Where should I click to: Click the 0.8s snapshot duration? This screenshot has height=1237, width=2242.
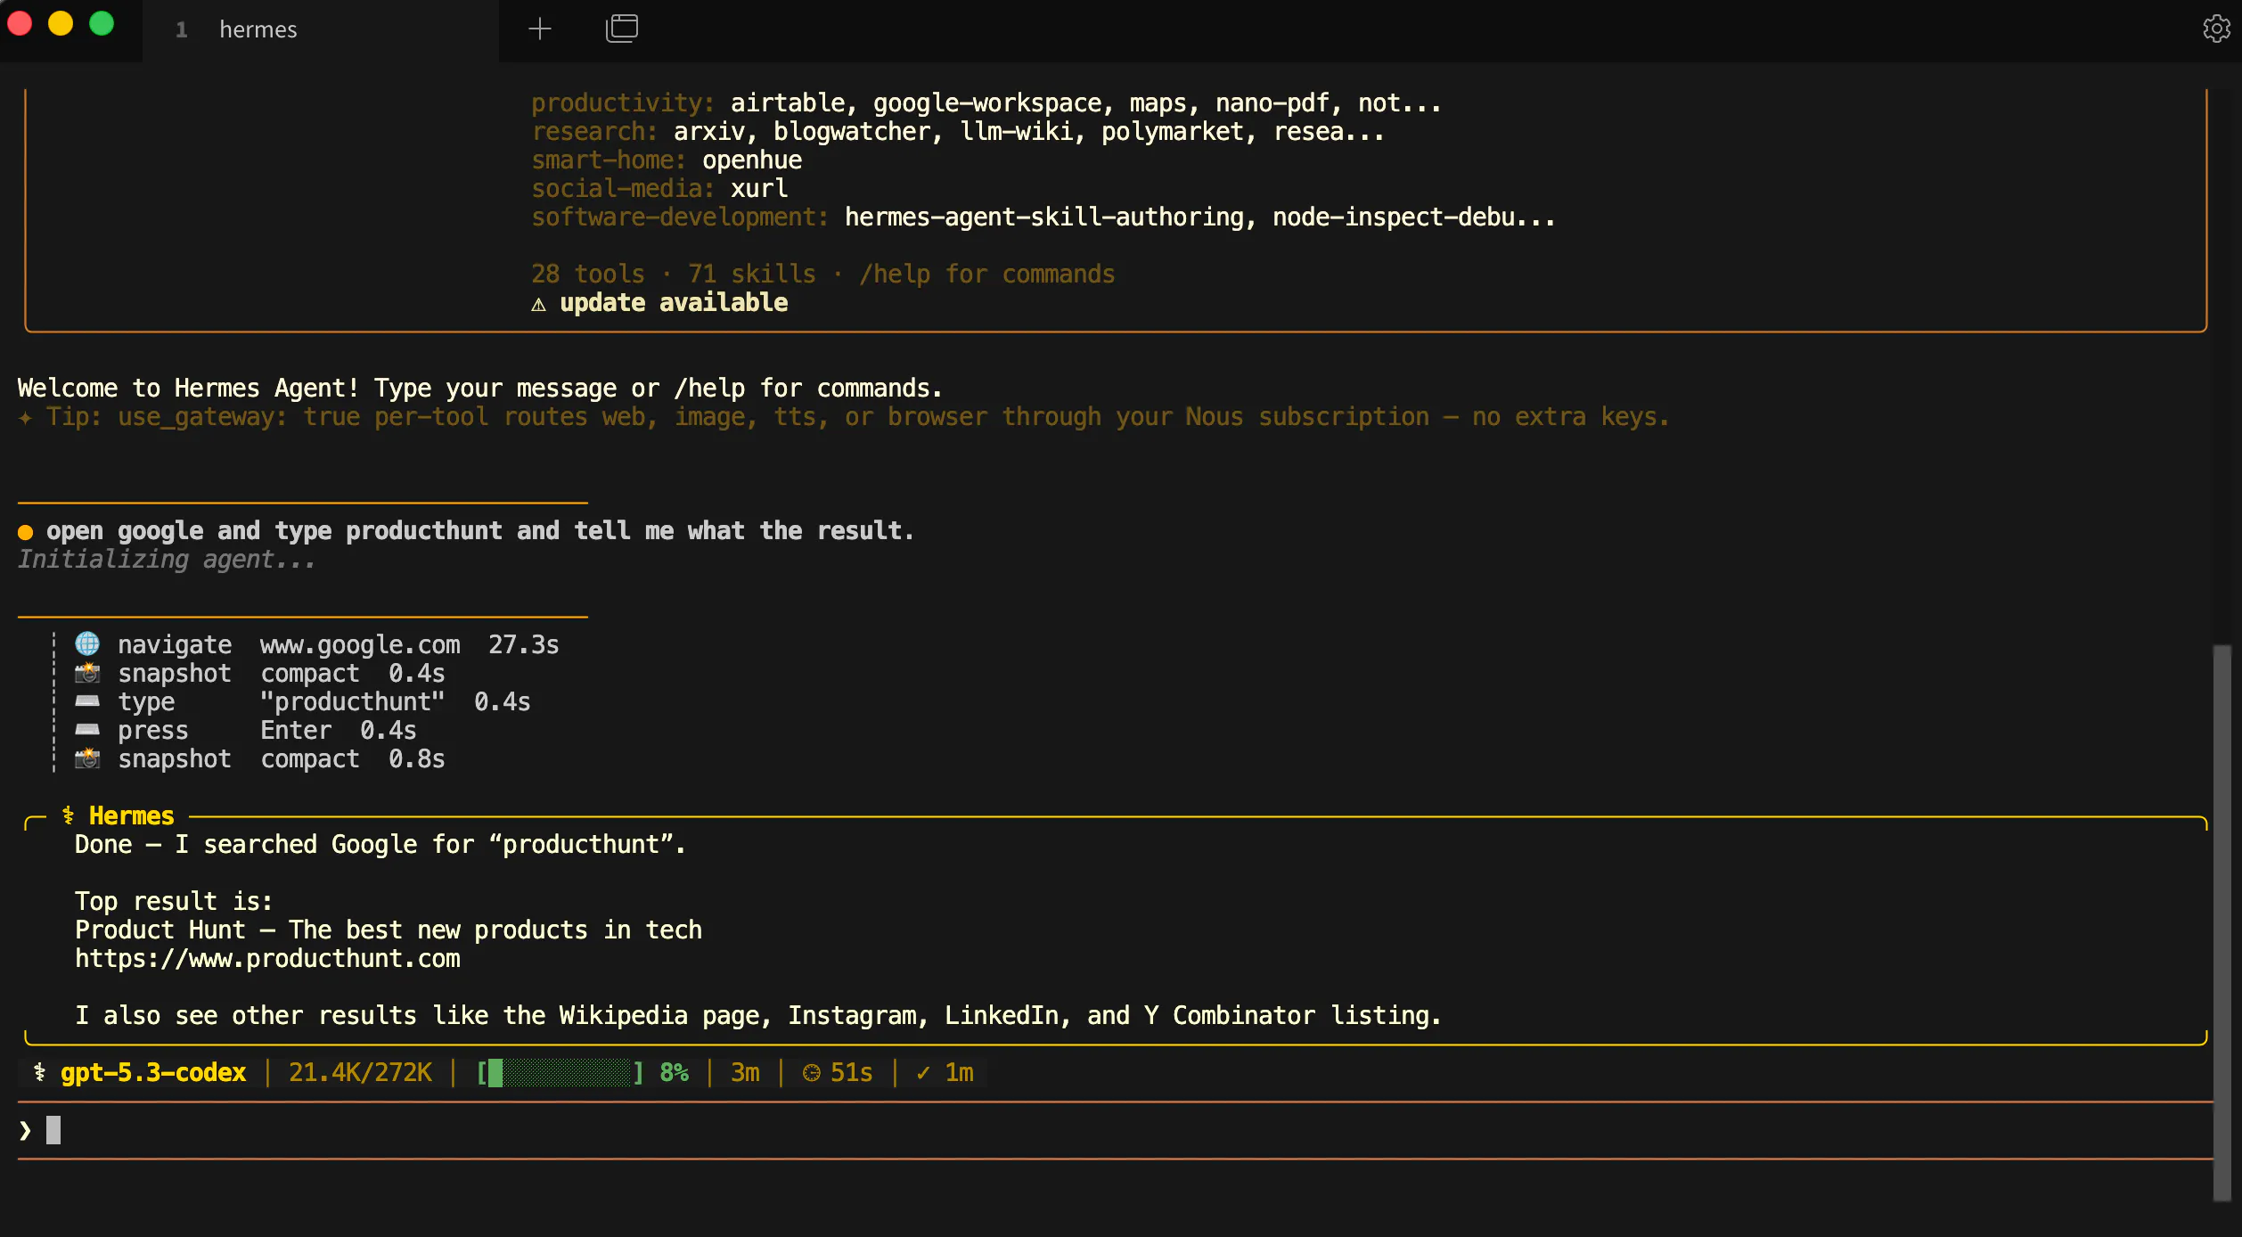click(x=417, y=758)
